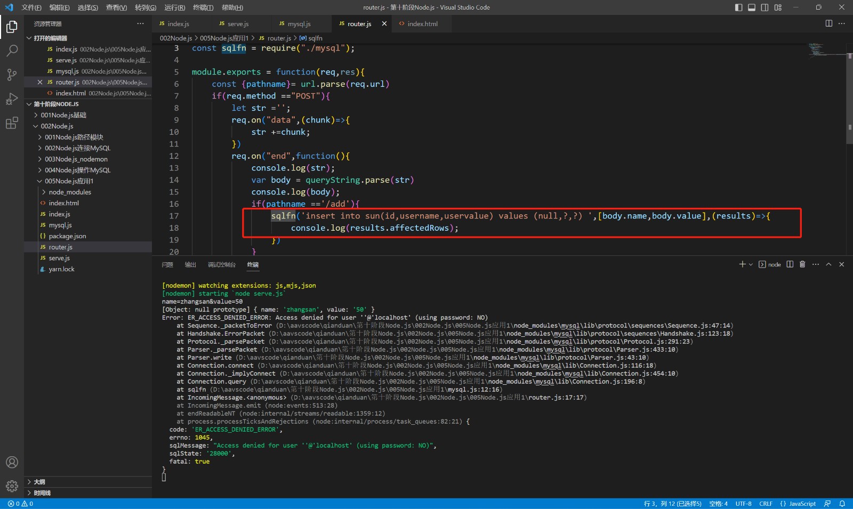Maximize the panel size chevron
This screenshot has width=853, height=509.
pyautogui.click(x=828, y=264)
